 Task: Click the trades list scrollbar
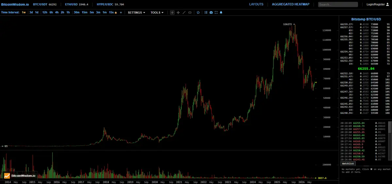click(390, 127)
